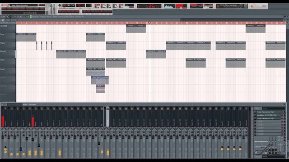Toggle enable LED of Sonalksis slot
289x162 pixels.
pyautogui.click(x=282, y=115)
